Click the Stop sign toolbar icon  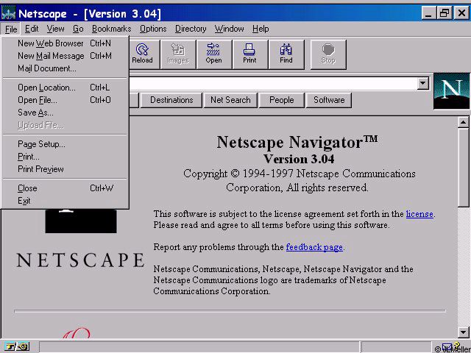tap(328, 54)
